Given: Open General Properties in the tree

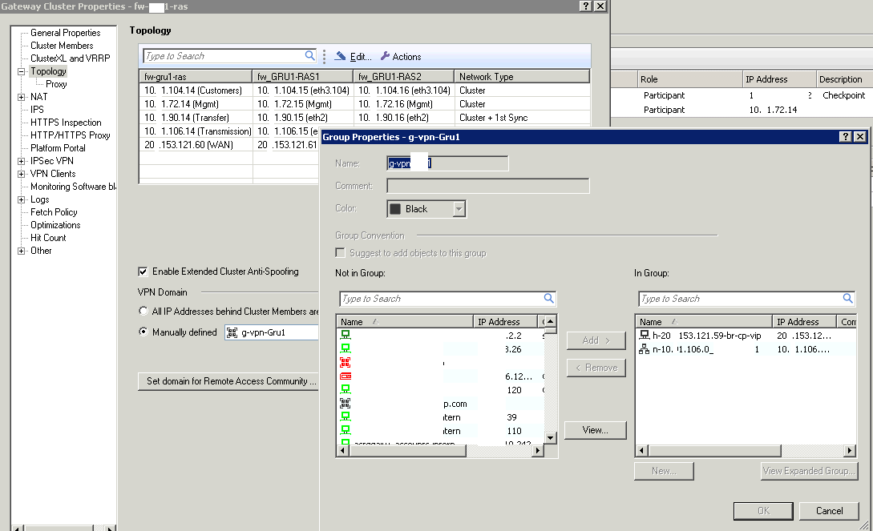Looking at the screenshot, I should point(65,33).
